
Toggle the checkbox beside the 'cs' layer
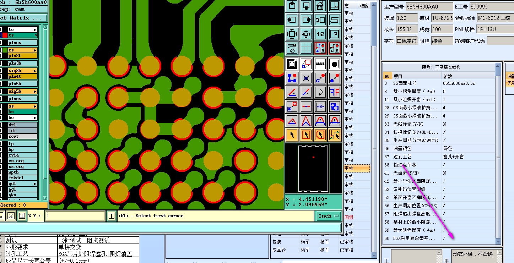pos(1,50)
